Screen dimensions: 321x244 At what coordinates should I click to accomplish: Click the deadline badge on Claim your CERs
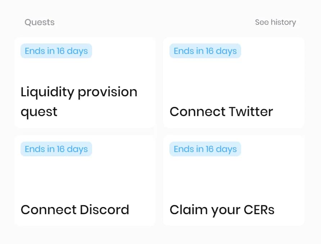205,149
